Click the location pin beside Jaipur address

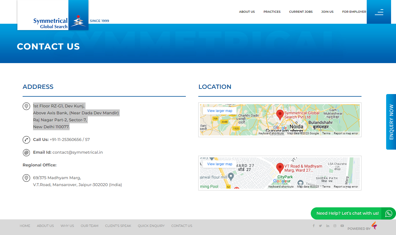[x=26, y=178]
